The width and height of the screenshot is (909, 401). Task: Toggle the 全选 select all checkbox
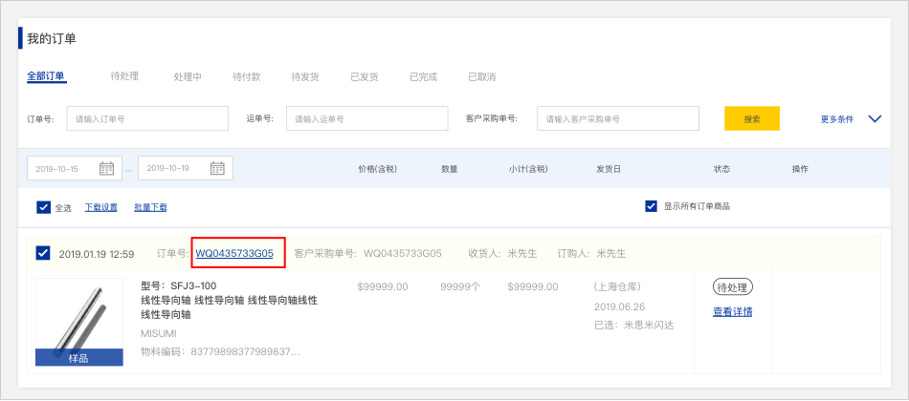(43, 207)
